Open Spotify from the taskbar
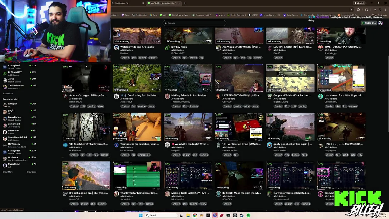 [248, 215]
